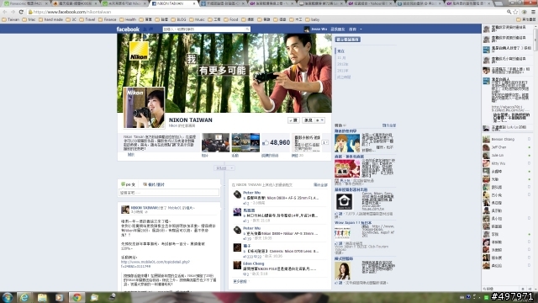Open Windows Explorer folder on taskbar
This screenshot has width=538, height=303.
pyautogui.click(x=42, y=297)
